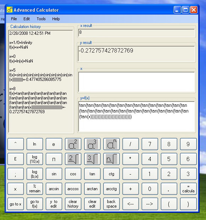Click digit 0 on keypad

pyautogui.click(x=150, y=189)
